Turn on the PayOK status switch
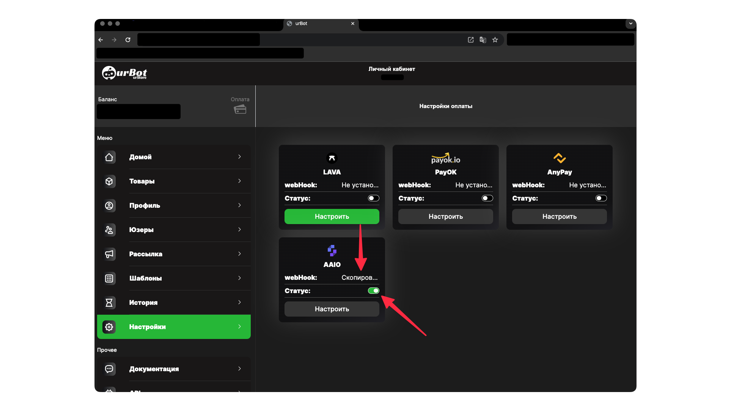731x411 pixels. [x=487, y=198]
